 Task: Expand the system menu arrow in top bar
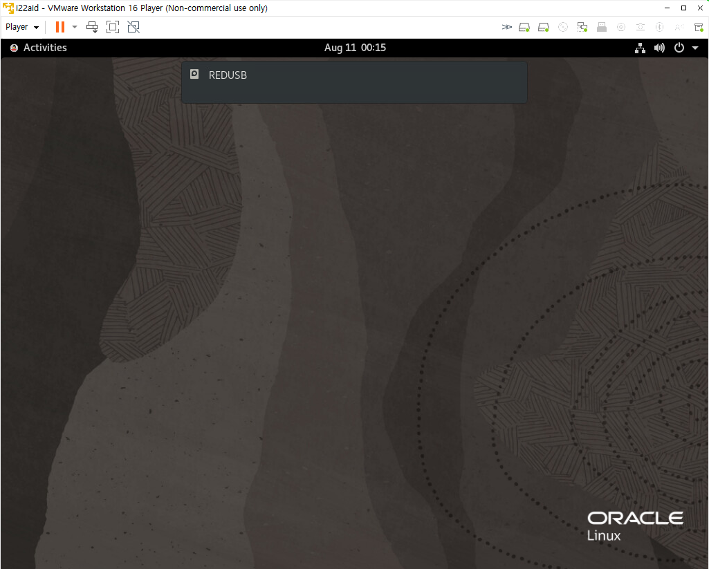695,48
